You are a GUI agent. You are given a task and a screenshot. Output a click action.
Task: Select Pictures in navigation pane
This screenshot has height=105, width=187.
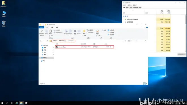click(44, 55)
